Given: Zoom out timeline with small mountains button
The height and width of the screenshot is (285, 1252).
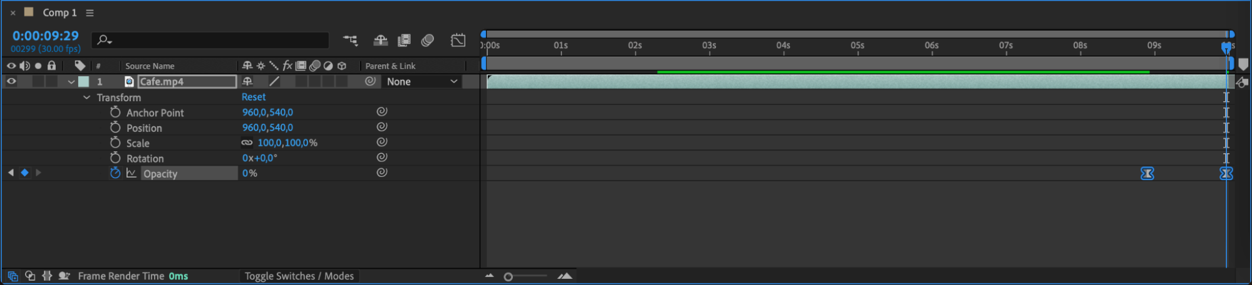Looking at the screenshot, I should (489, 276).
